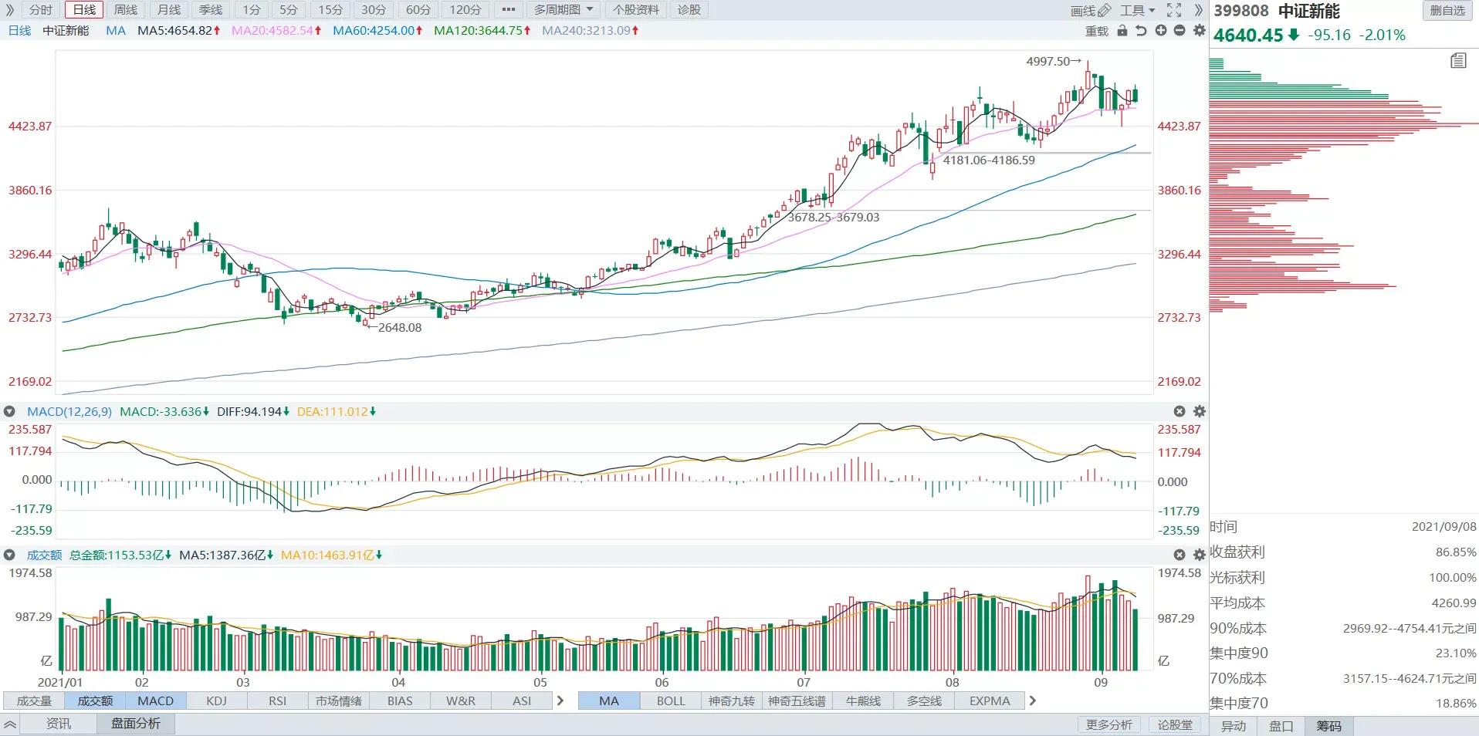This screenshot has height=736, width=1479.
Task: Open chip distribution document icon
Action: (x=1458, y=61)
